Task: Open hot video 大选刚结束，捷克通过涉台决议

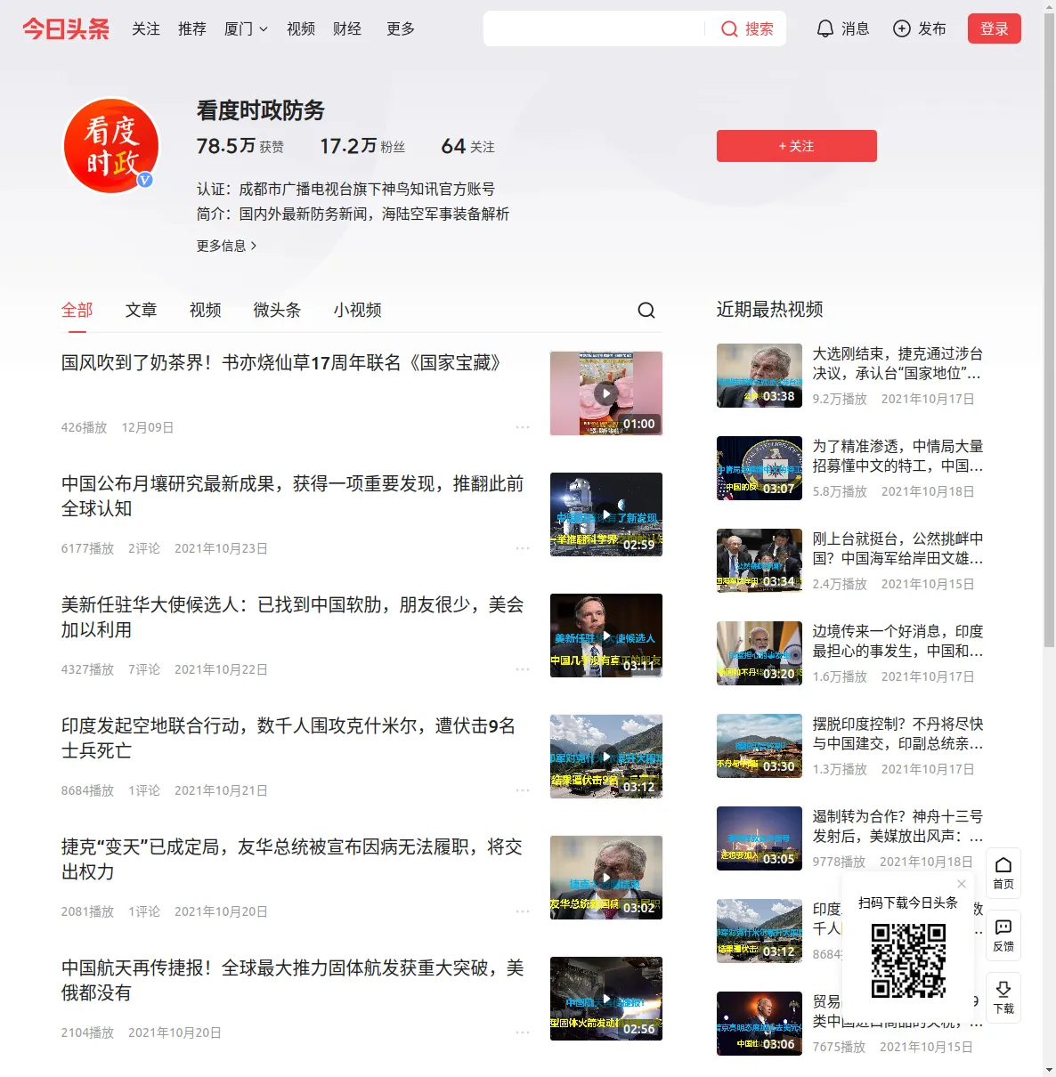Action: pyautogui.click(x=898, y=363)
